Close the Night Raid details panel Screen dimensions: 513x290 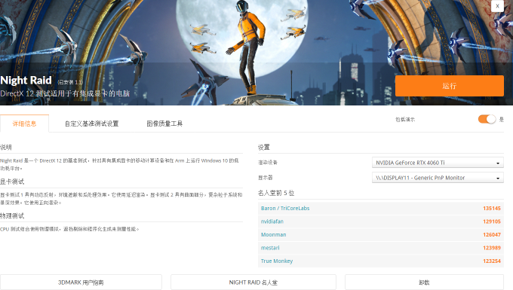point(497,6)
